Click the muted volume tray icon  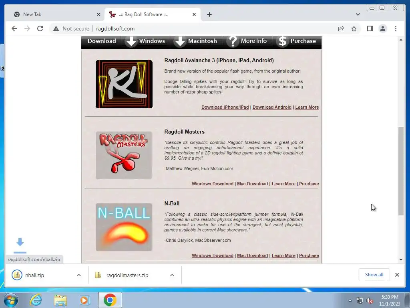370,301
